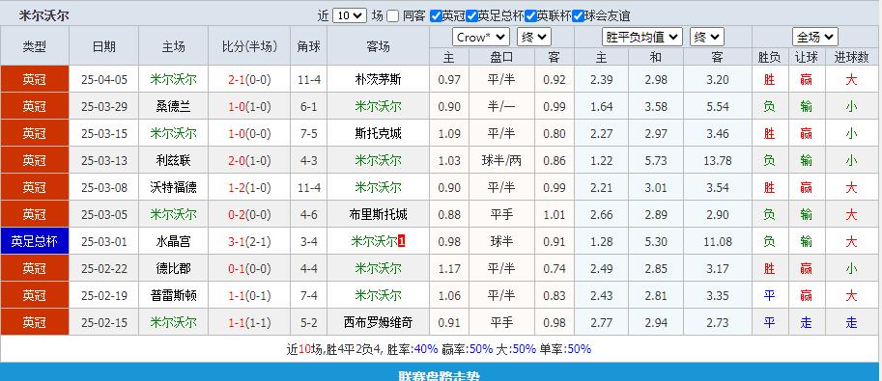The height and width of the screenshot is (381, 882).
Task: Open the recent matches count dropdown showing 10
Action: tap(350, 15)
